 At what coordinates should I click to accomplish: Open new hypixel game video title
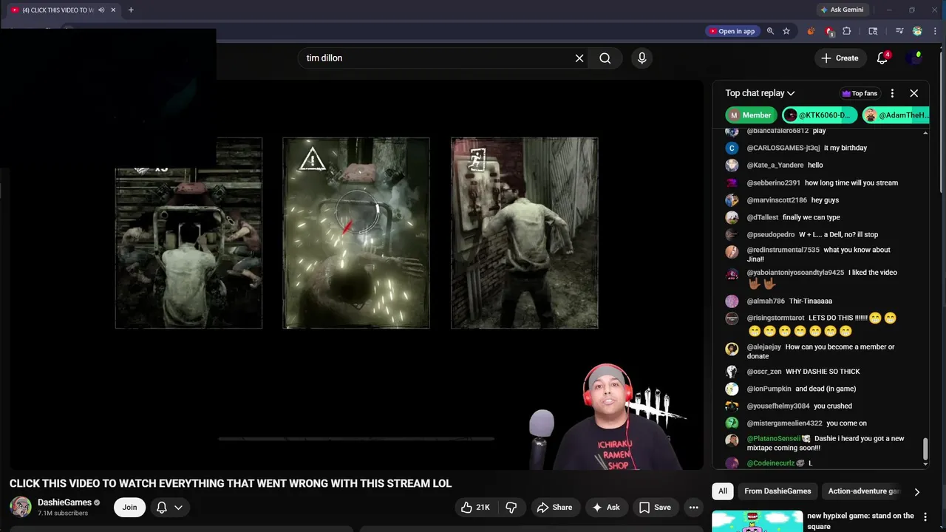tap(860, 521)
